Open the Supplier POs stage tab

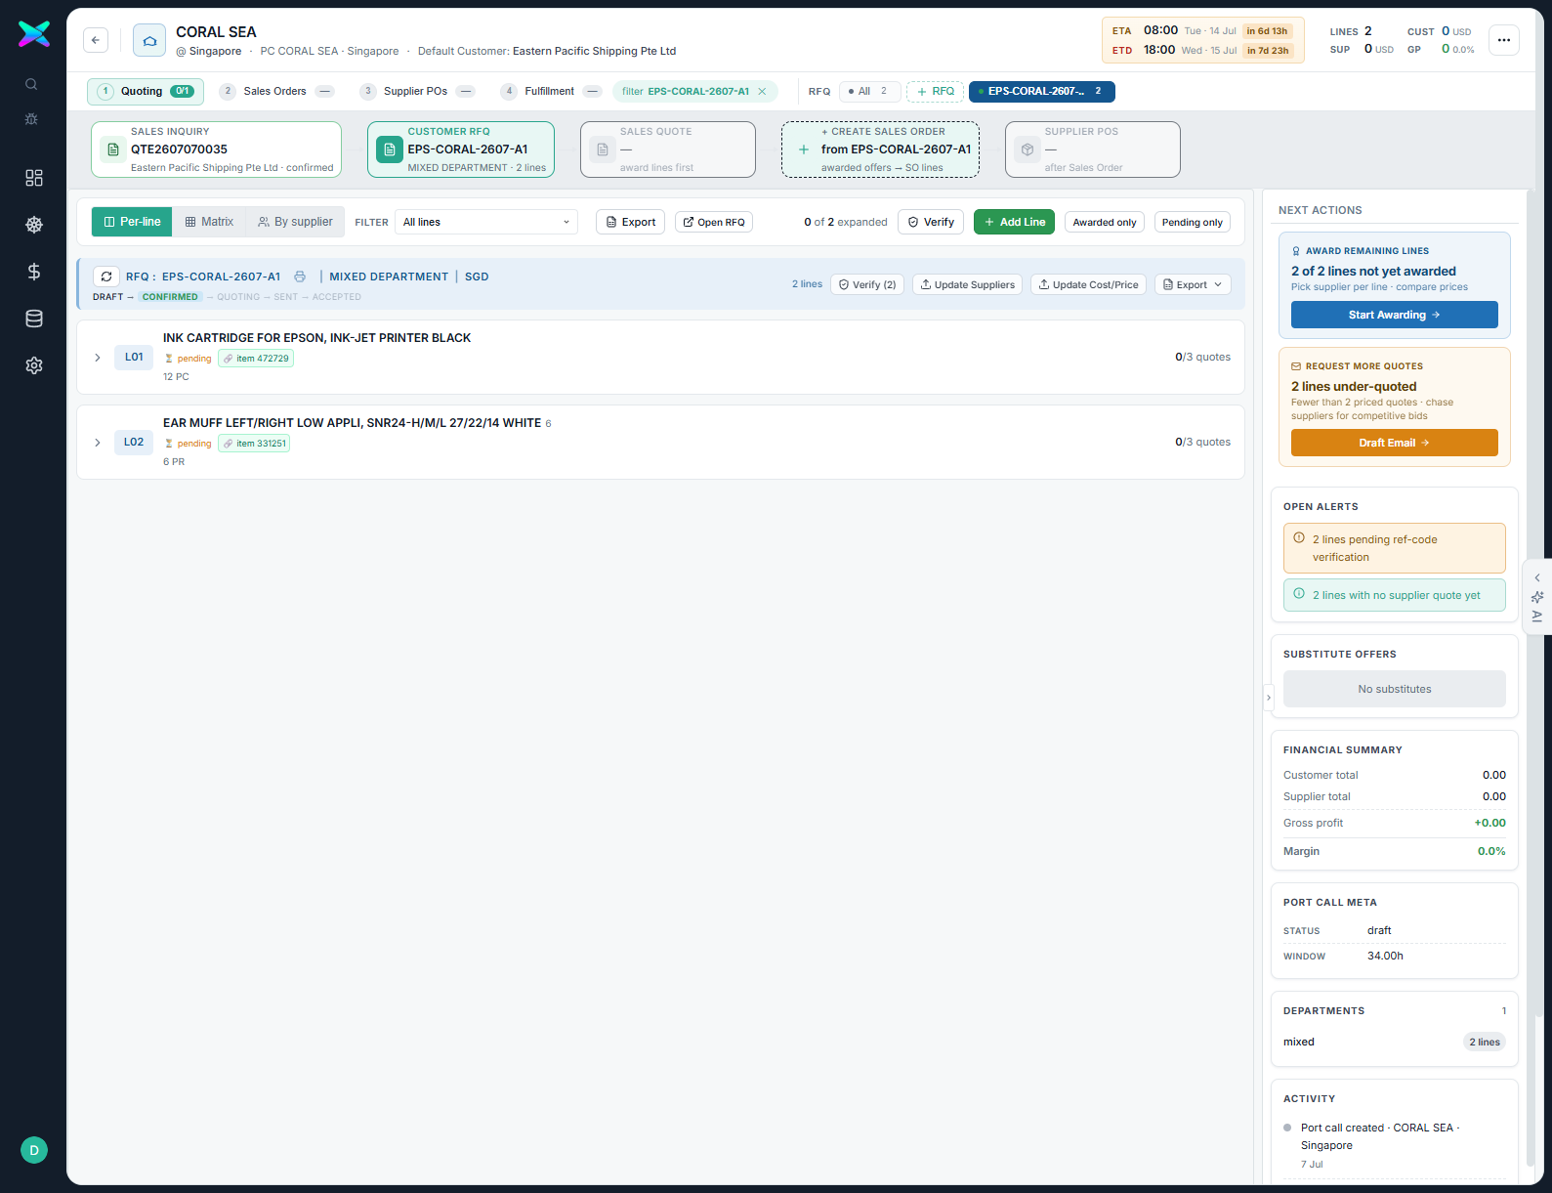(x=417, y=91)
